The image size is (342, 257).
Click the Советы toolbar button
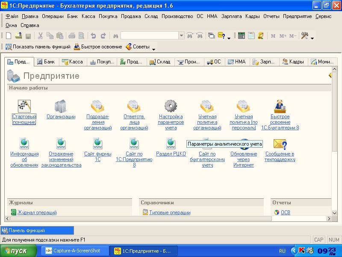[x=138, y=47]
